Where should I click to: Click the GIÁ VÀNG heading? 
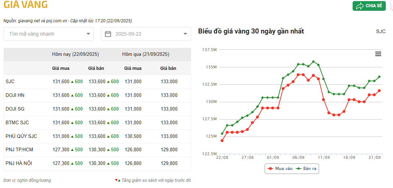(x=26, y=5)
